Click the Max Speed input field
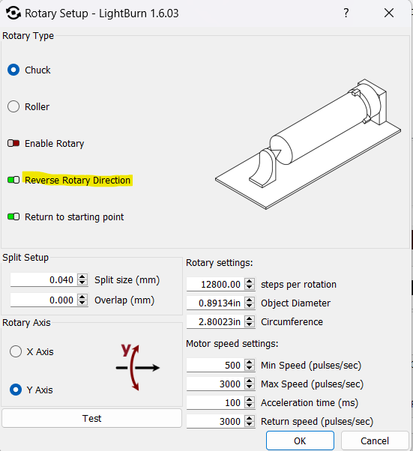 pyautogui.click(x=215, y=384)
